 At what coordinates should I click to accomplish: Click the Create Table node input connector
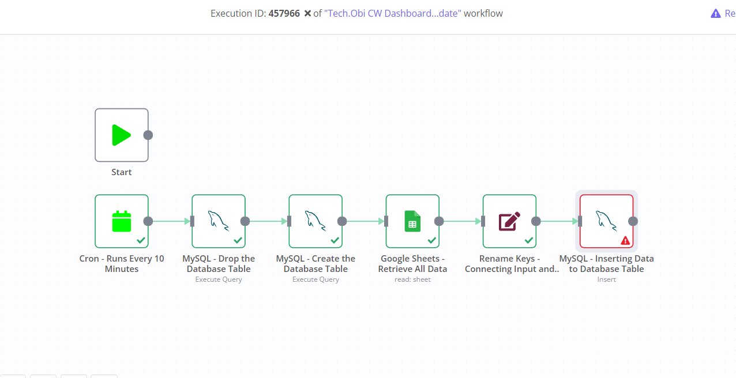[289, 221]
